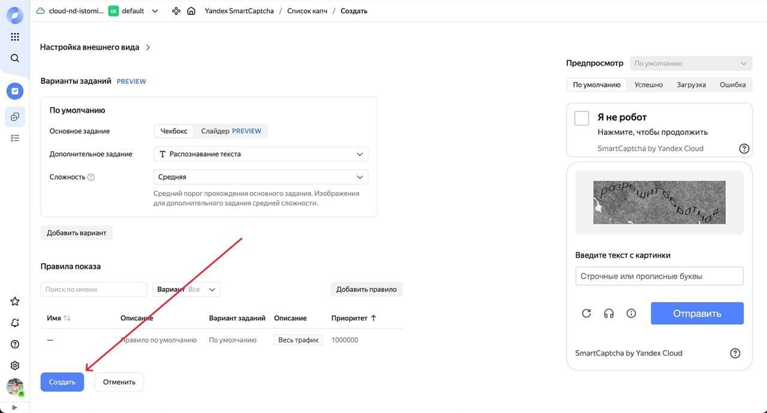Image resolution: width=767 pixels, height=413 pixels.
Task: Select the captchas list sidebar icon
Action: pos(15,116)
